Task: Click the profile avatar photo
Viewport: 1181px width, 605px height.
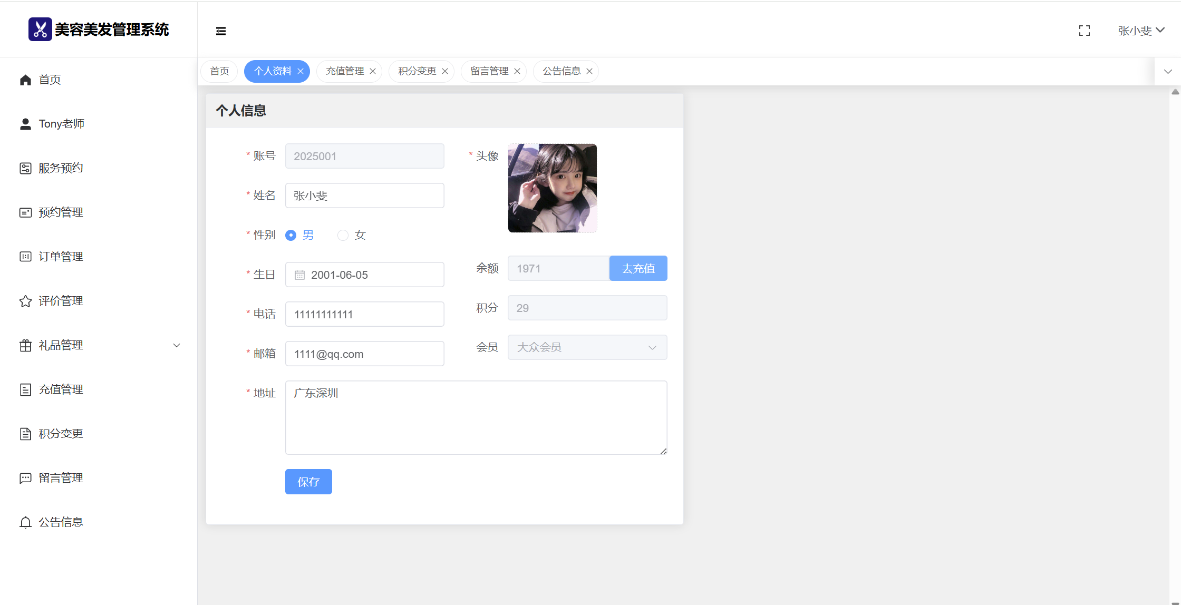Action: coord(552,188)
